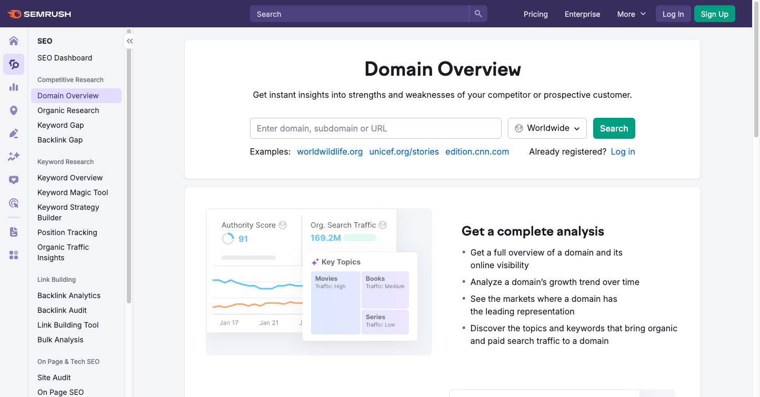Open the Reports document sidebar icon
This screenshot has width=760, height=397.
click(x=14, y=232)
